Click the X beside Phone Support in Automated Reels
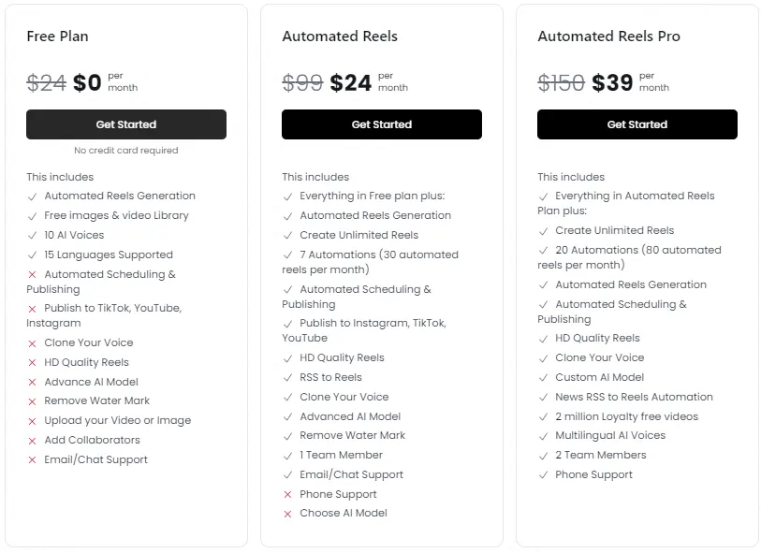 (287, 494)
